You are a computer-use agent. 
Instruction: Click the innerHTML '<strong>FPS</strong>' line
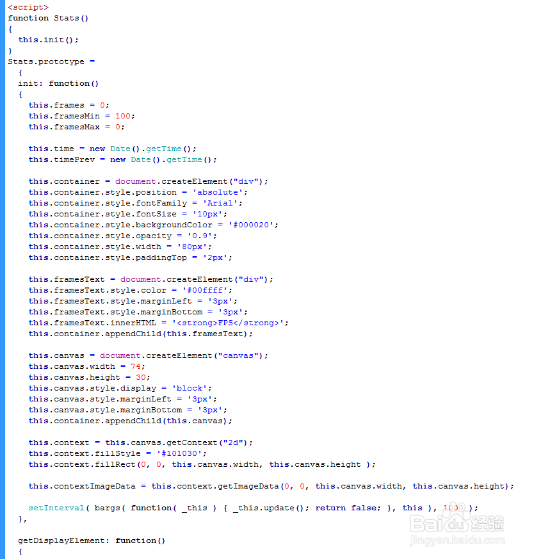click(159, 323)
